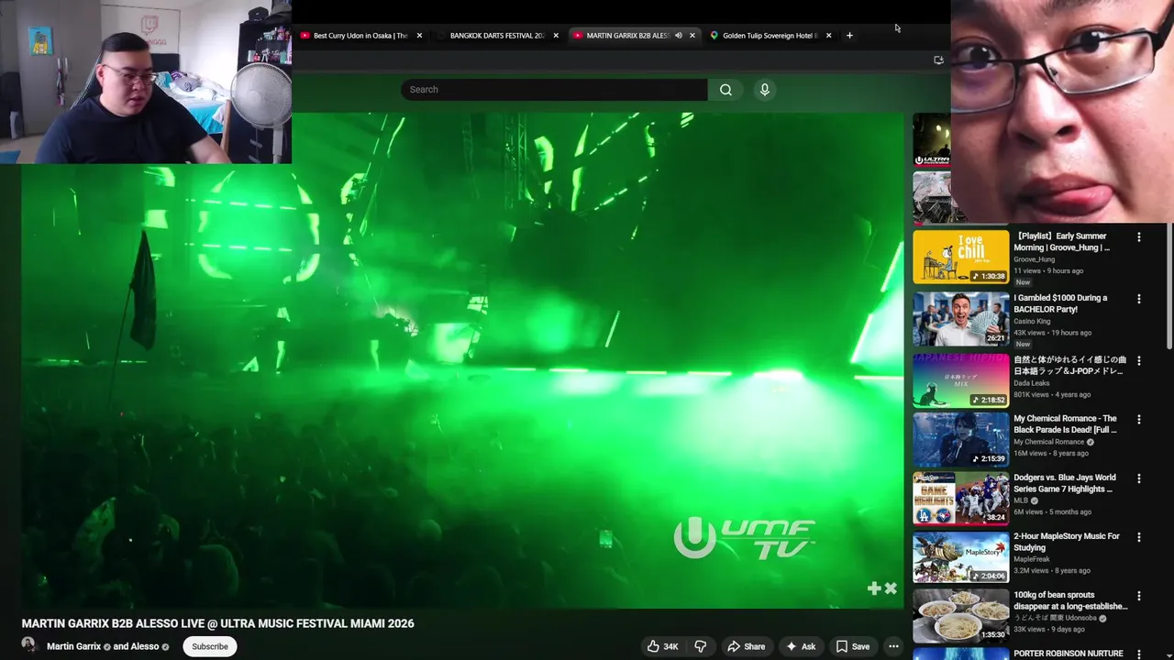Image resolution: width=1174 pixels, height=660 pixels.
Task: Open options menu for Early Summer Morning playlist
Action: [1139, 236]
